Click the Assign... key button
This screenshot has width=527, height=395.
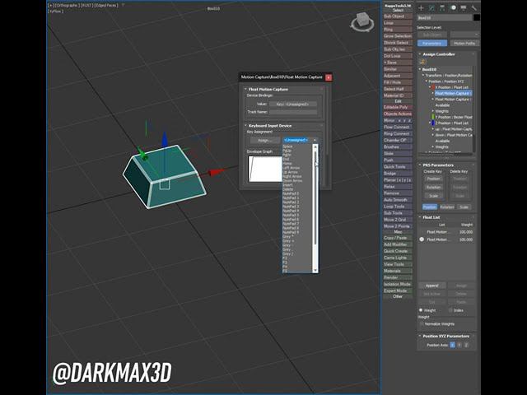click(x=263, y=141)
